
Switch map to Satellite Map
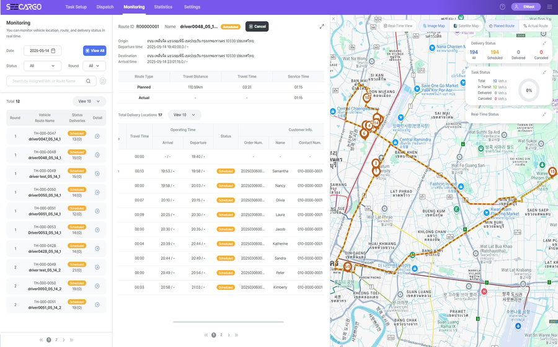pyautogui.click(x=466, y=26)
